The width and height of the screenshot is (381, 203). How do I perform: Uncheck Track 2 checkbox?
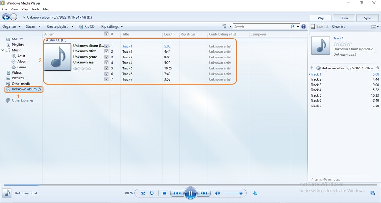click(x=106, y=51)
